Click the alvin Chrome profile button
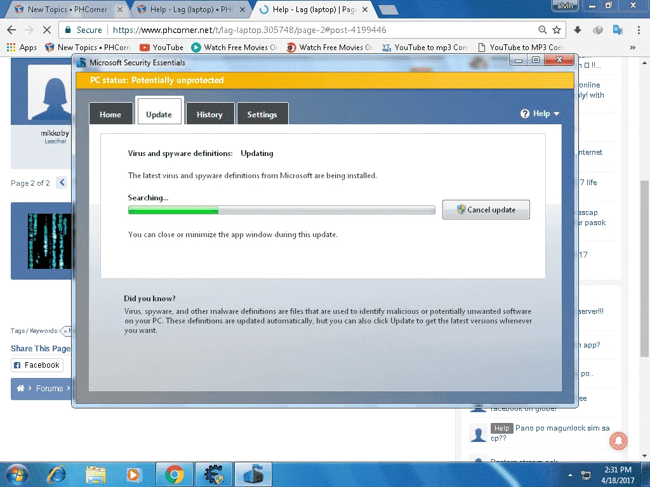The image size is (650, 487). pyautogui.click(x=564, y=6)
